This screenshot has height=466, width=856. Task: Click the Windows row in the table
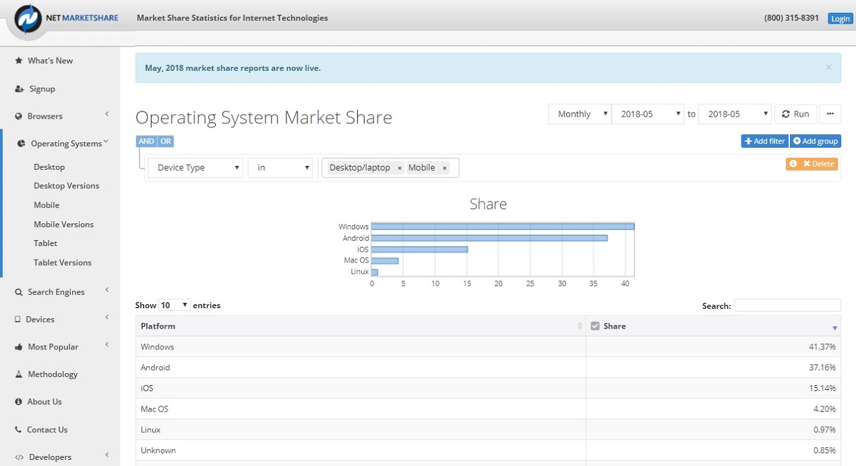coord(488,347)
